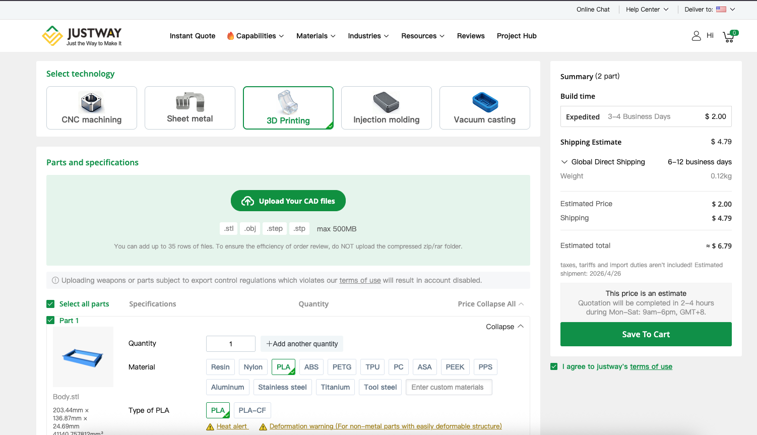Click Upload Your CAD files button
The image size is (757, 435).
coord(288,201)
